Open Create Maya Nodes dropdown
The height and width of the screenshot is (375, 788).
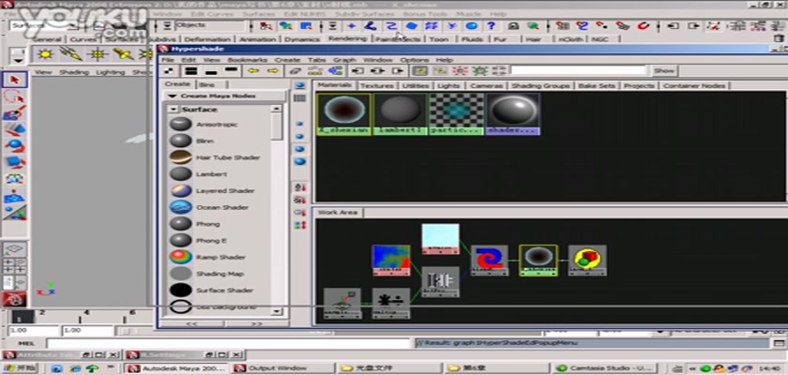225,96
